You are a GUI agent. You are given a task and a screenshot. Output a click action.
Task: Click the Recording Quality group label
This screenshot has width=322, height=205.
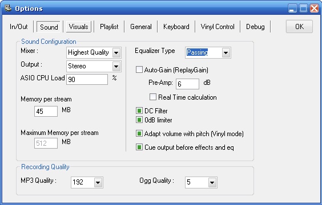click(x=45, y=167)
